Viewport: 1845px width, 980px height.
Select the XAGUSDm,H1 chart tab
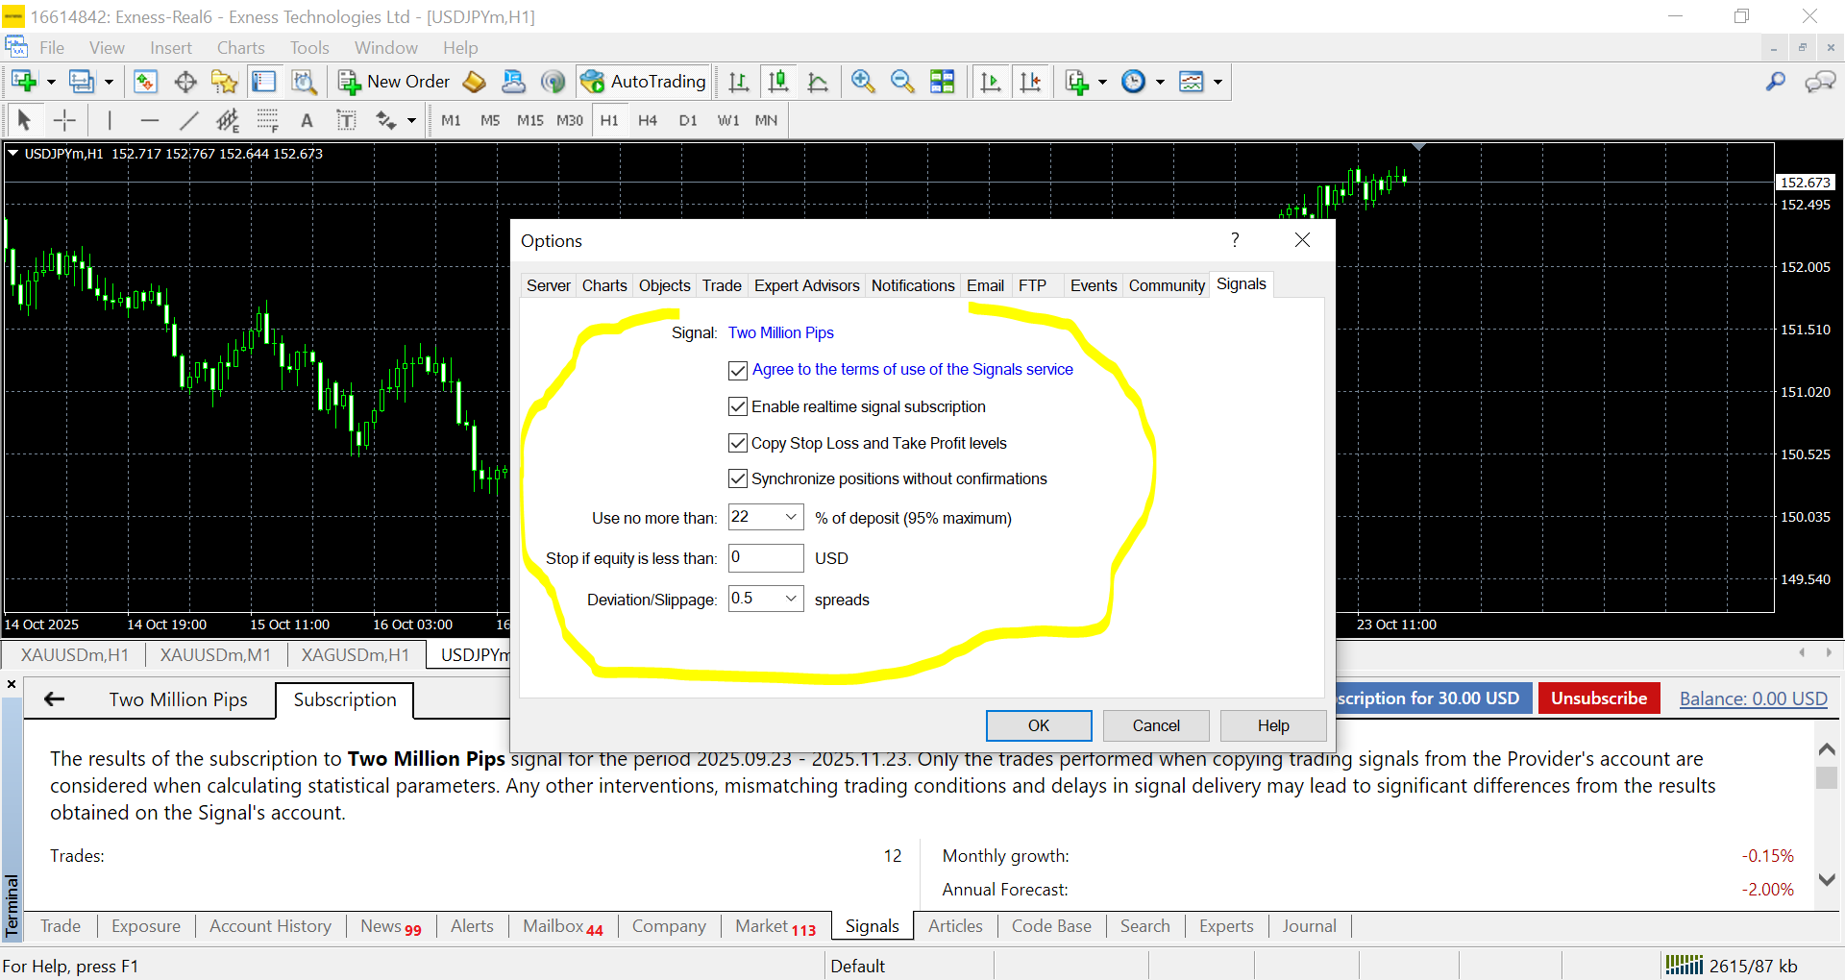tap(355, 655)
